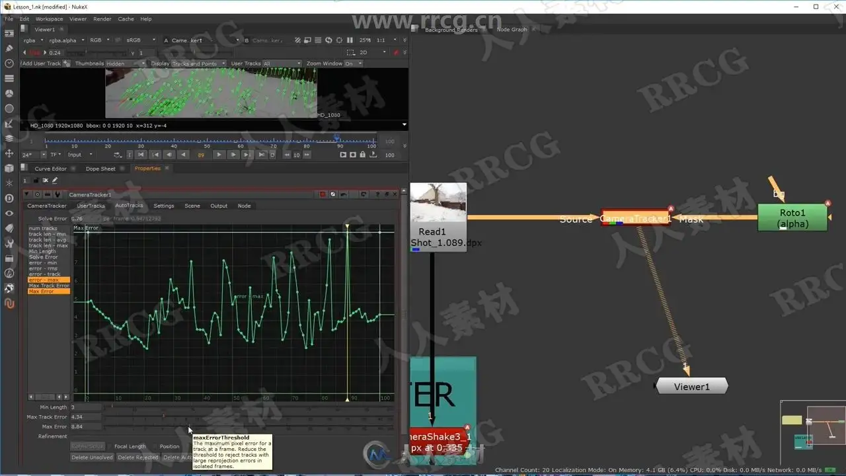Play the sequence forward
The image size is (846, 476).
[219, 155]
